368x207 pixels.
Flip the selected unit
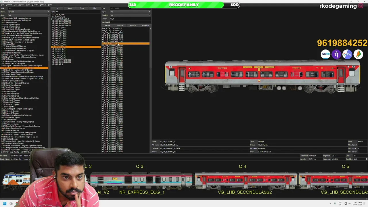pos(95,8)
